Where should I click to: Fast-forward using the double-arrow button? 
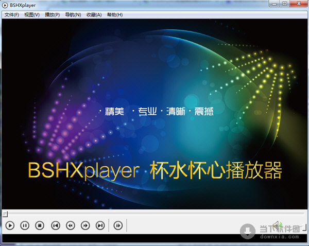[x=85, y=225]
